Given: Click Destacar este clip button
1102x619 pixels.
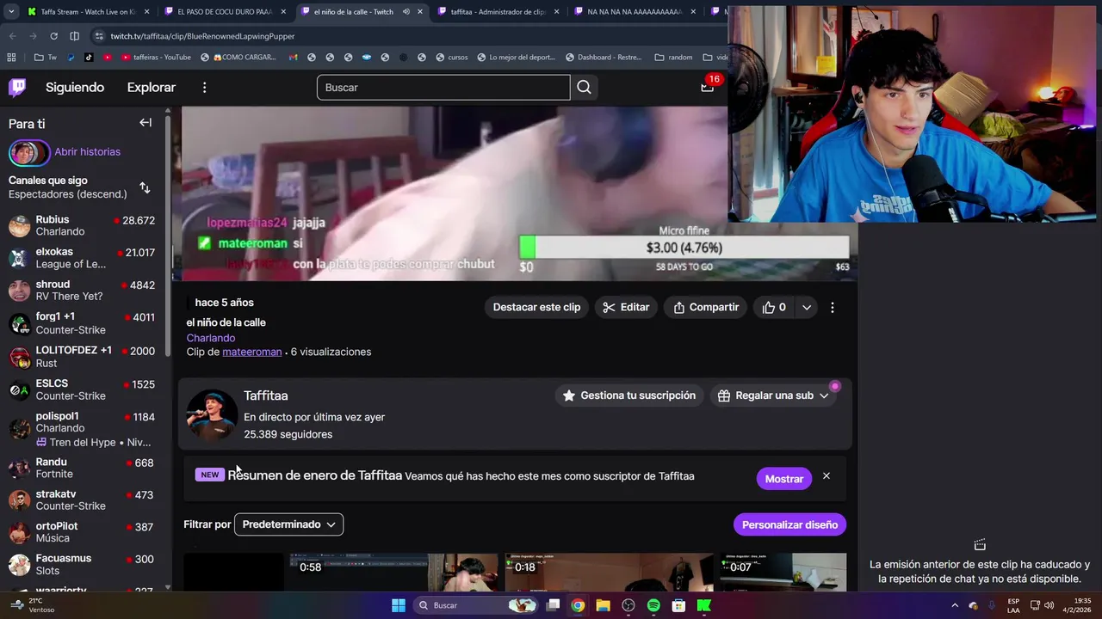Looking at the screenshot, I should (536, 307).
